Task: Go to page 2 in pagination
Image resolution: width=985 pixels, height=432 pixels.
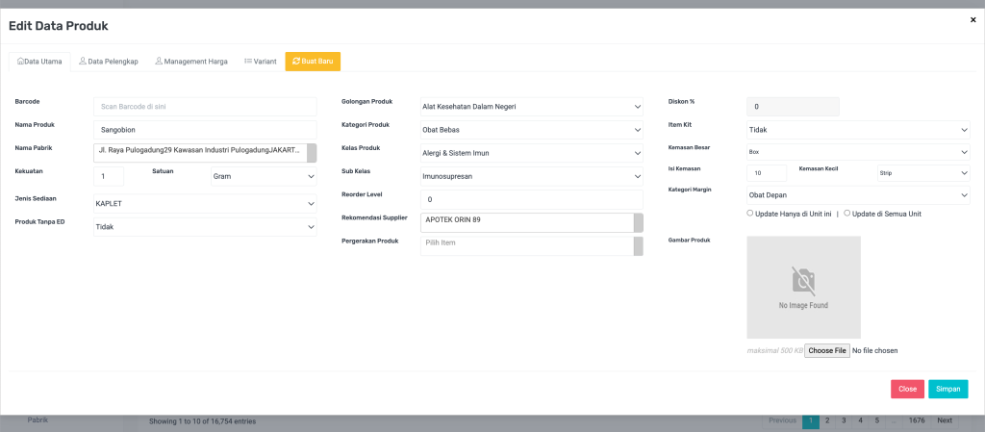Action: click(x=826, y=420)
